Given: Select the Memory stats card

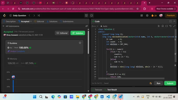Looking at the screenshot, I should (x=44, y=61).
